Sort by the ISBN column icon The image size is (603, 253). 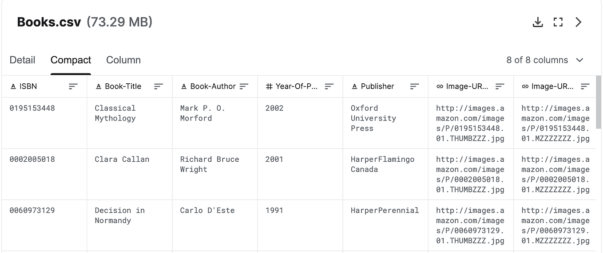point(73,86)
